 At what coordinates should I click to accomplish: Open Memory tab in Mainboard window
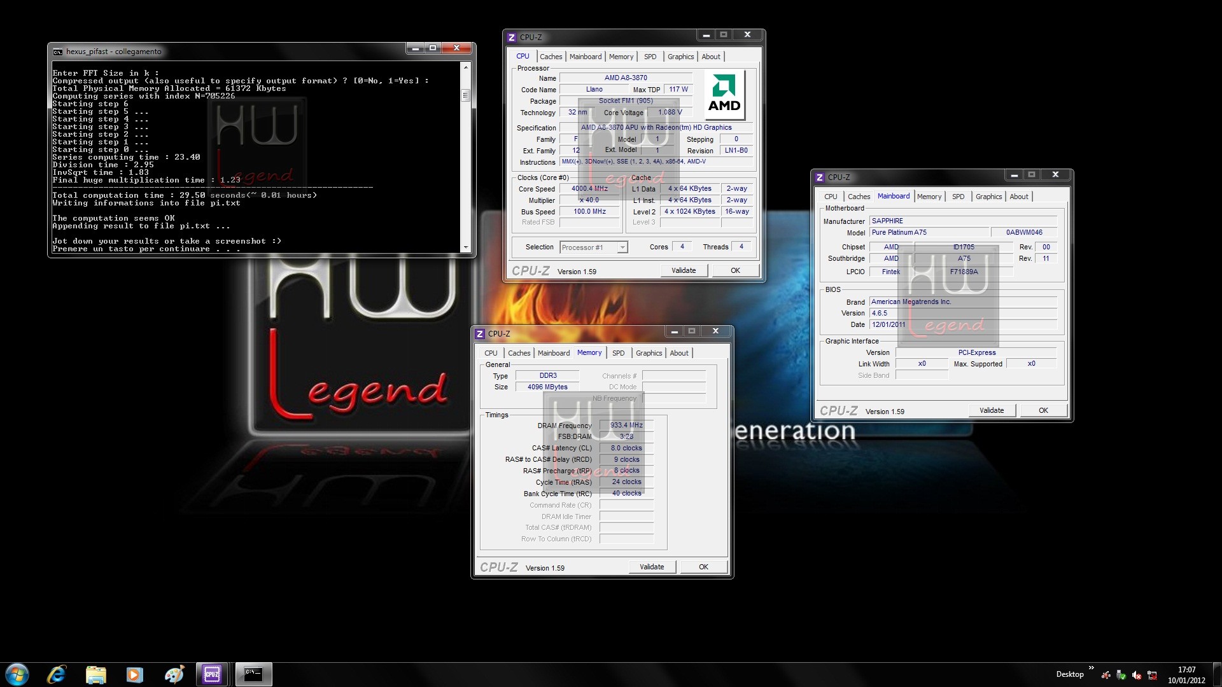pos(929,197)
